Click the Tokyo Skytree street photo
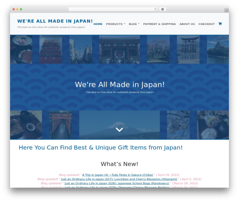The height and width of the screenshot is (202, 239). 81,50
